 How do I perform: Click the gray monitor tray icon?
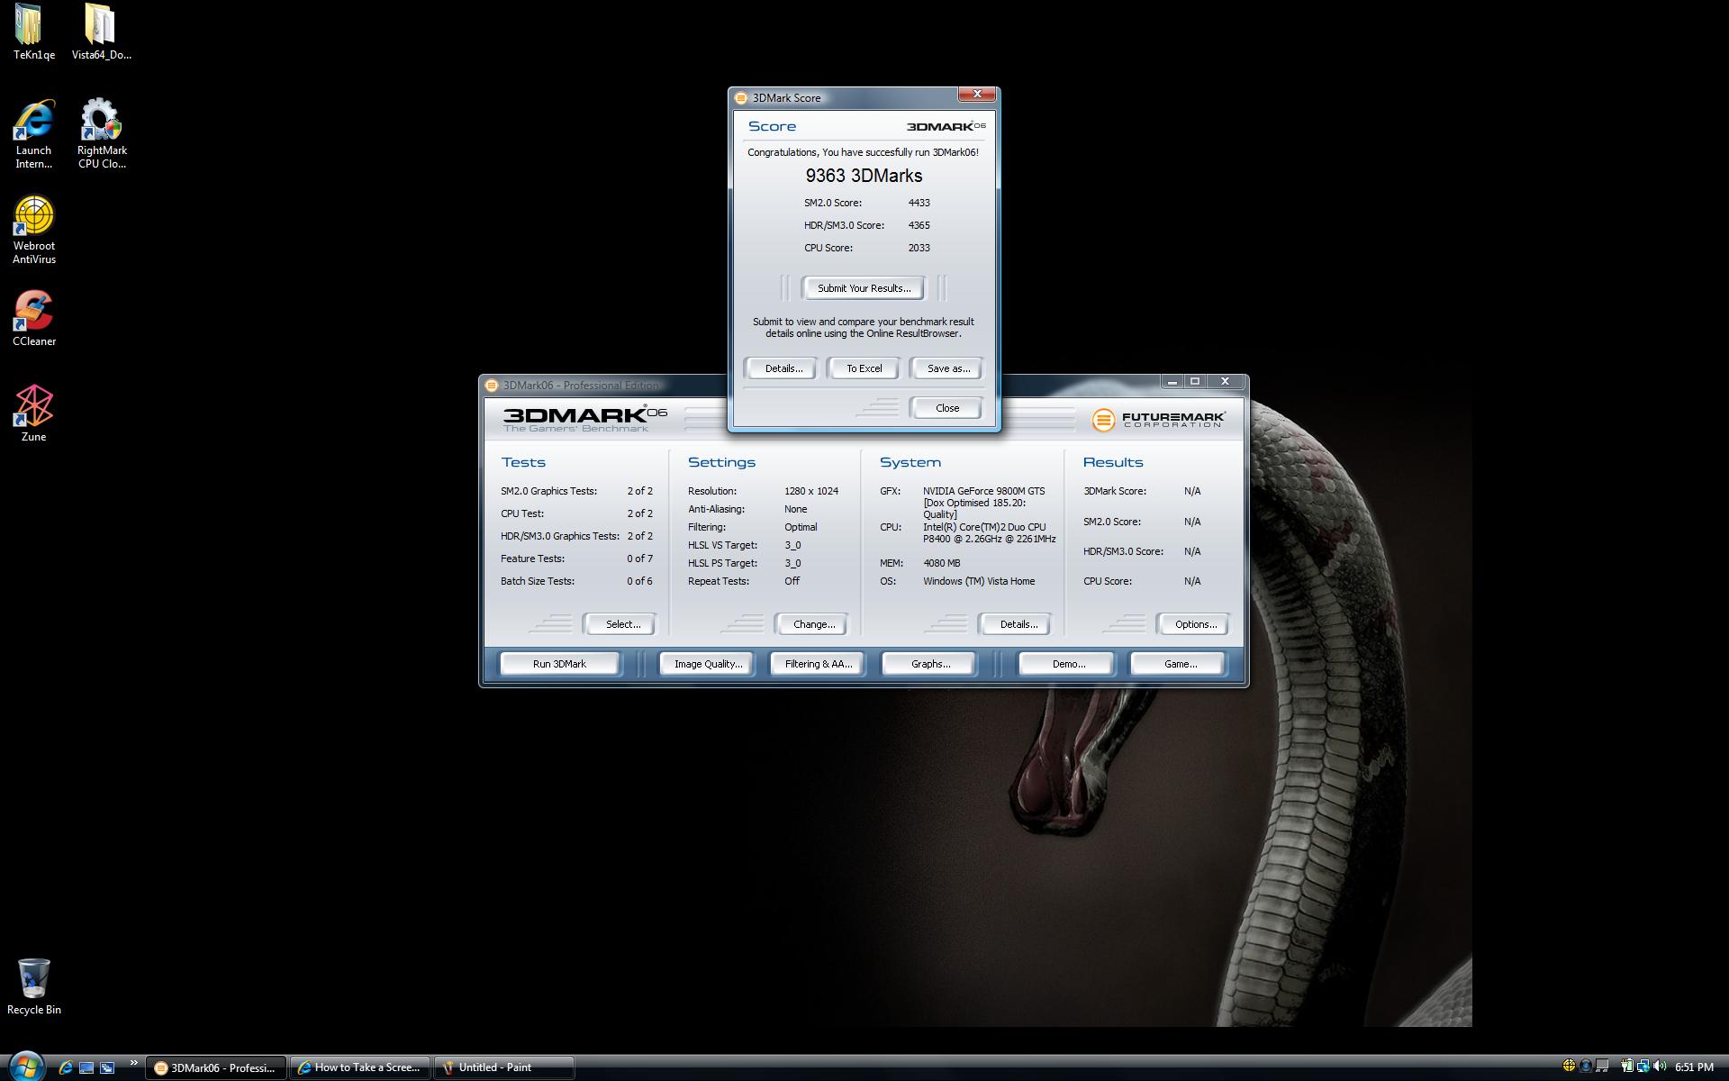coord(1602,1066)
